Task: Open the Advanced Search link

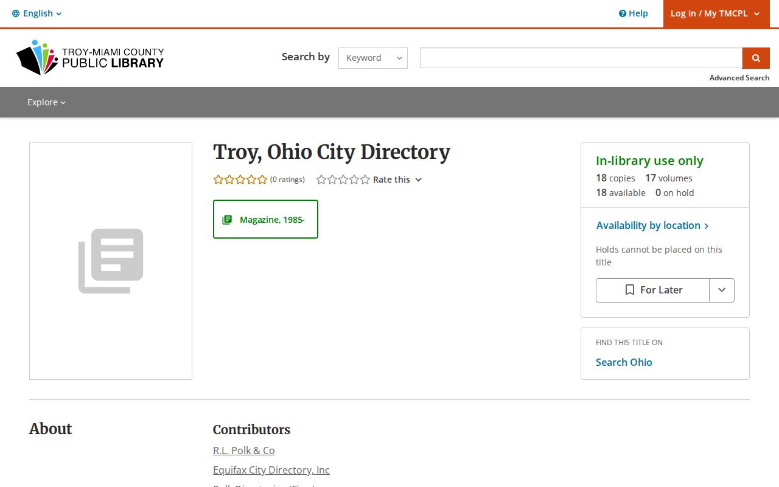Action: pyautogui.click(x=739, y=78)
